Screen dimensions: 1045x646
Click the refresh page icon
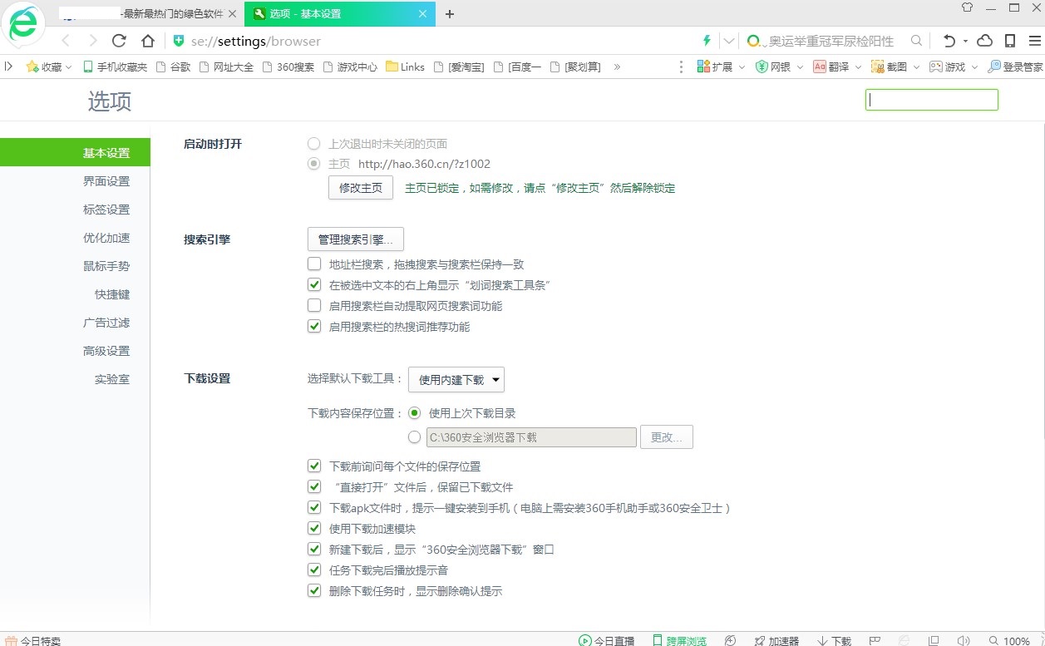119,41
